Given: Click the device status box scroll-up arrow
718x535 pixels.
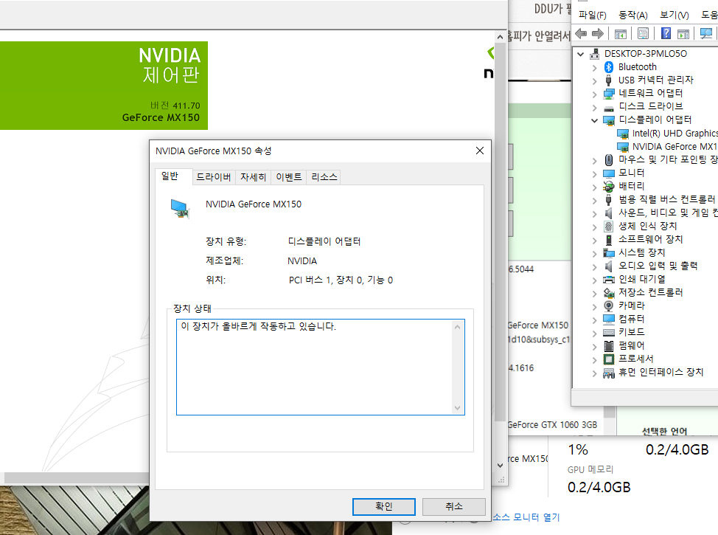Looking at the screenshot, I should [458, 327].
